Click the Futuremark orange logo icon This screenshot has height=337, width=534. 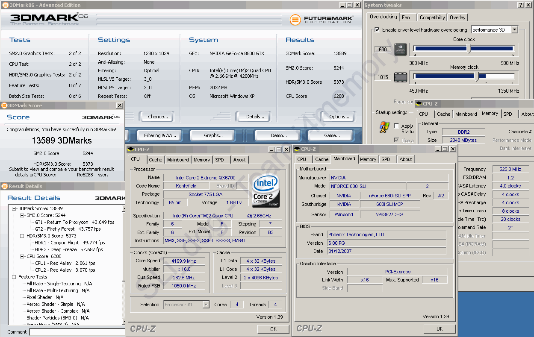[295, 20]
